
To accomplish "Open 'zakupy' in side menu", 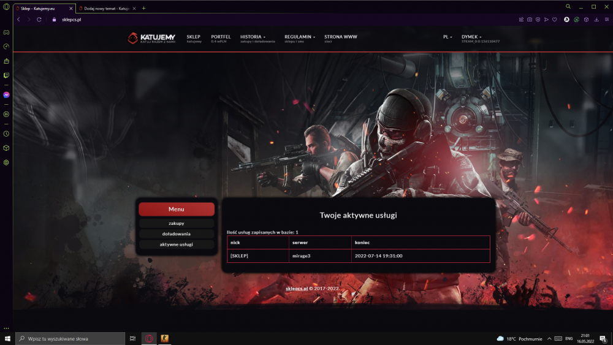I will point(177,224).
